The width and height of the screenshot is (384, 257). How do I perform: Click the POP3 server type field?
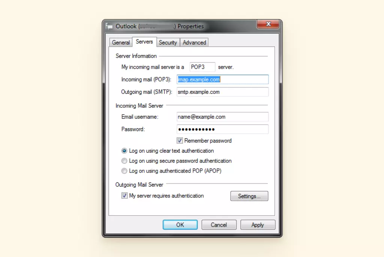(x=202, y=67)
